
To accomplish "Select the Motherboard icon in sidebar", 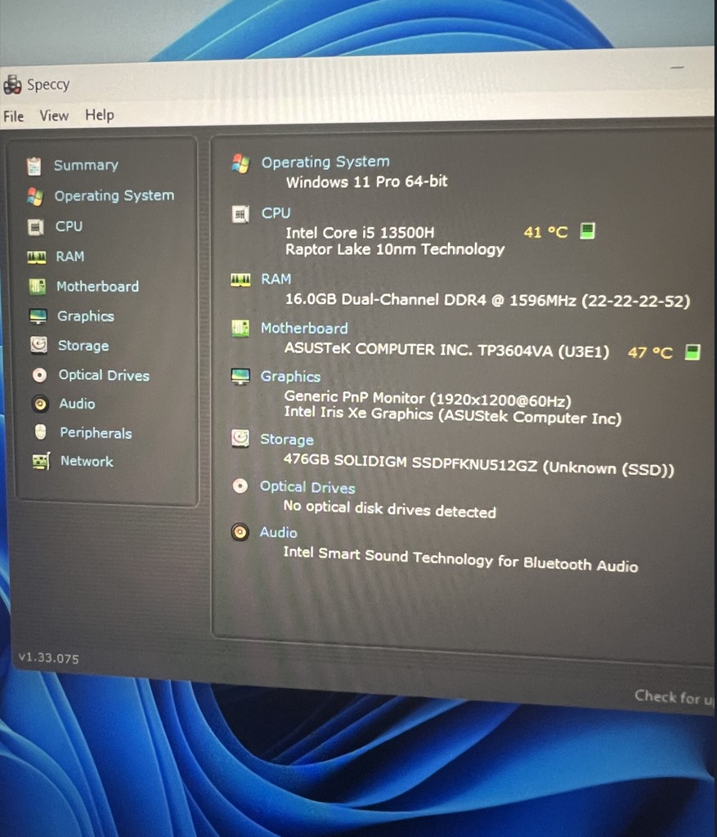I will pos(38,287).
